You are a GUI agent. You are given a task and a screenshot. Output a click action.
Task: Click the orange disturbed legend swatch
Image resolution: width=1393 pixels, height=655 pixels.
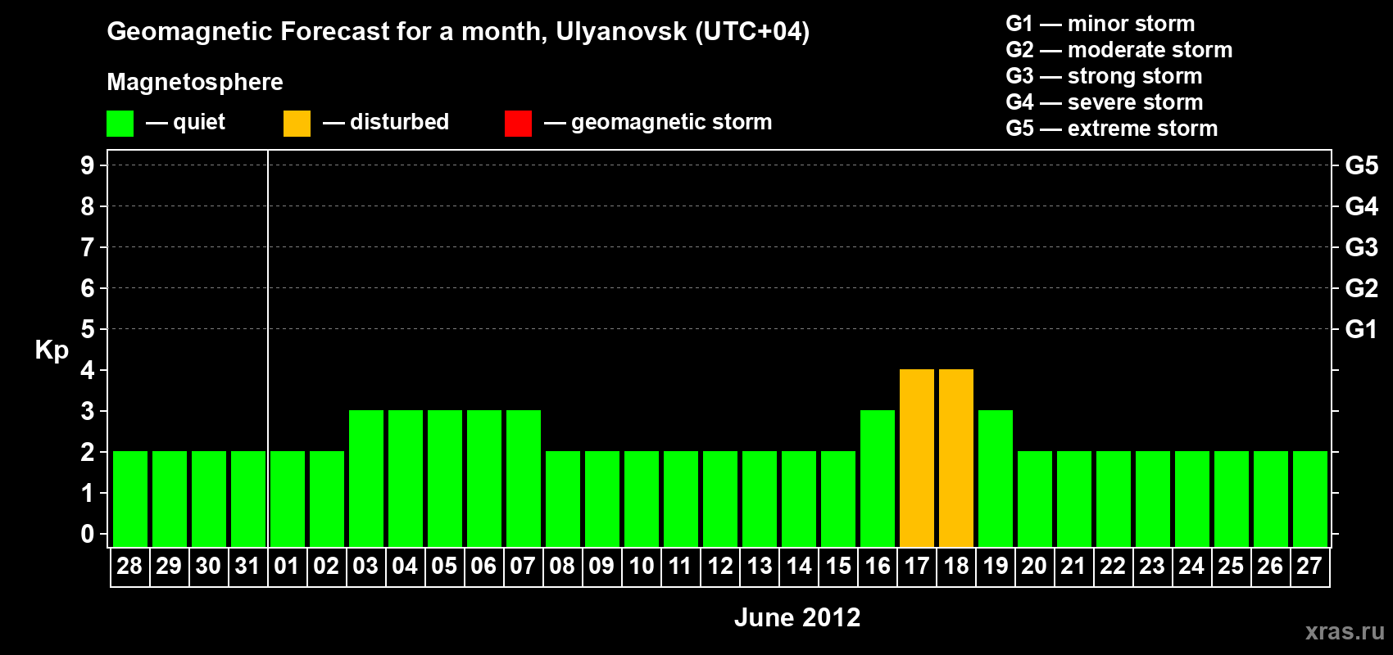tap(297, 124)
